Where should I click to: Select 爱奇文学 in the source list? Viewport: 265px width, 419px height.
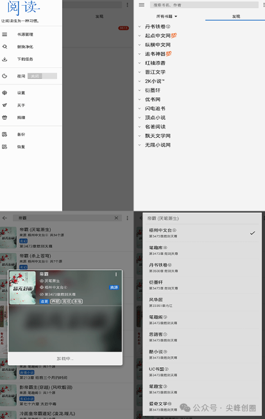click(202, 407)
